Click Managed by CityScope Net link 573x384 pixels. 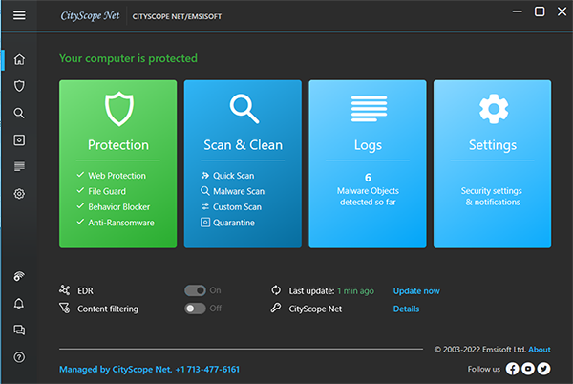tap(149, 369)
